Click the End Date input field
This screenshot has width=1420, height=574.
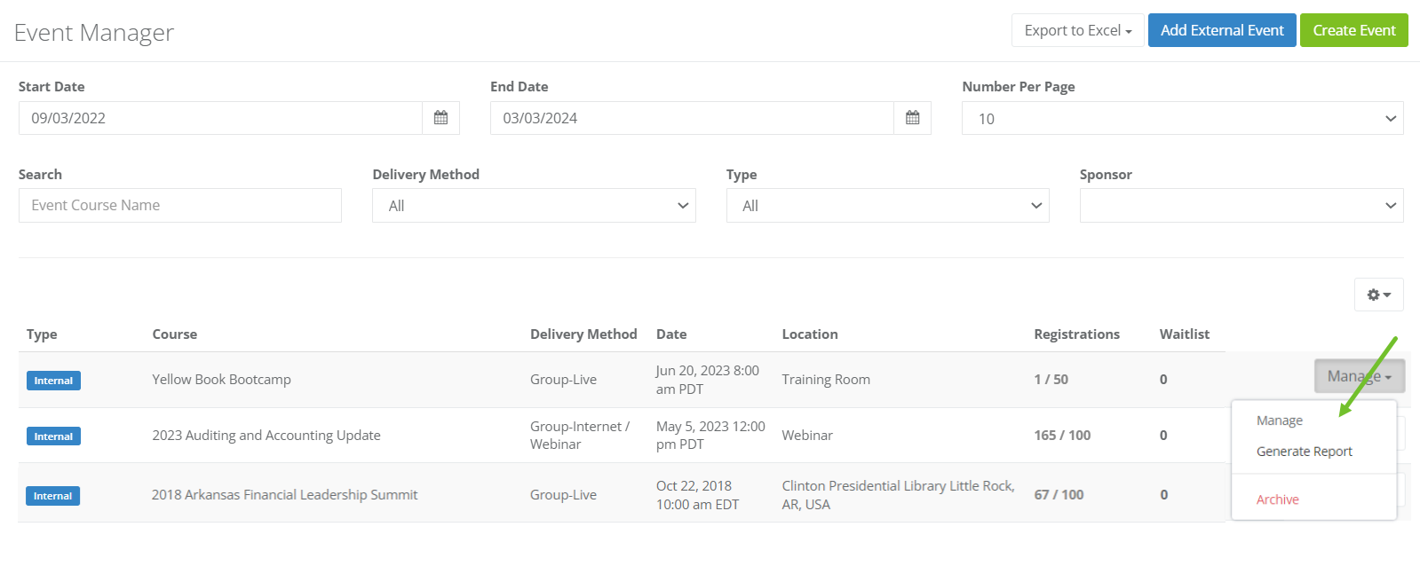[x=692, y=118]
